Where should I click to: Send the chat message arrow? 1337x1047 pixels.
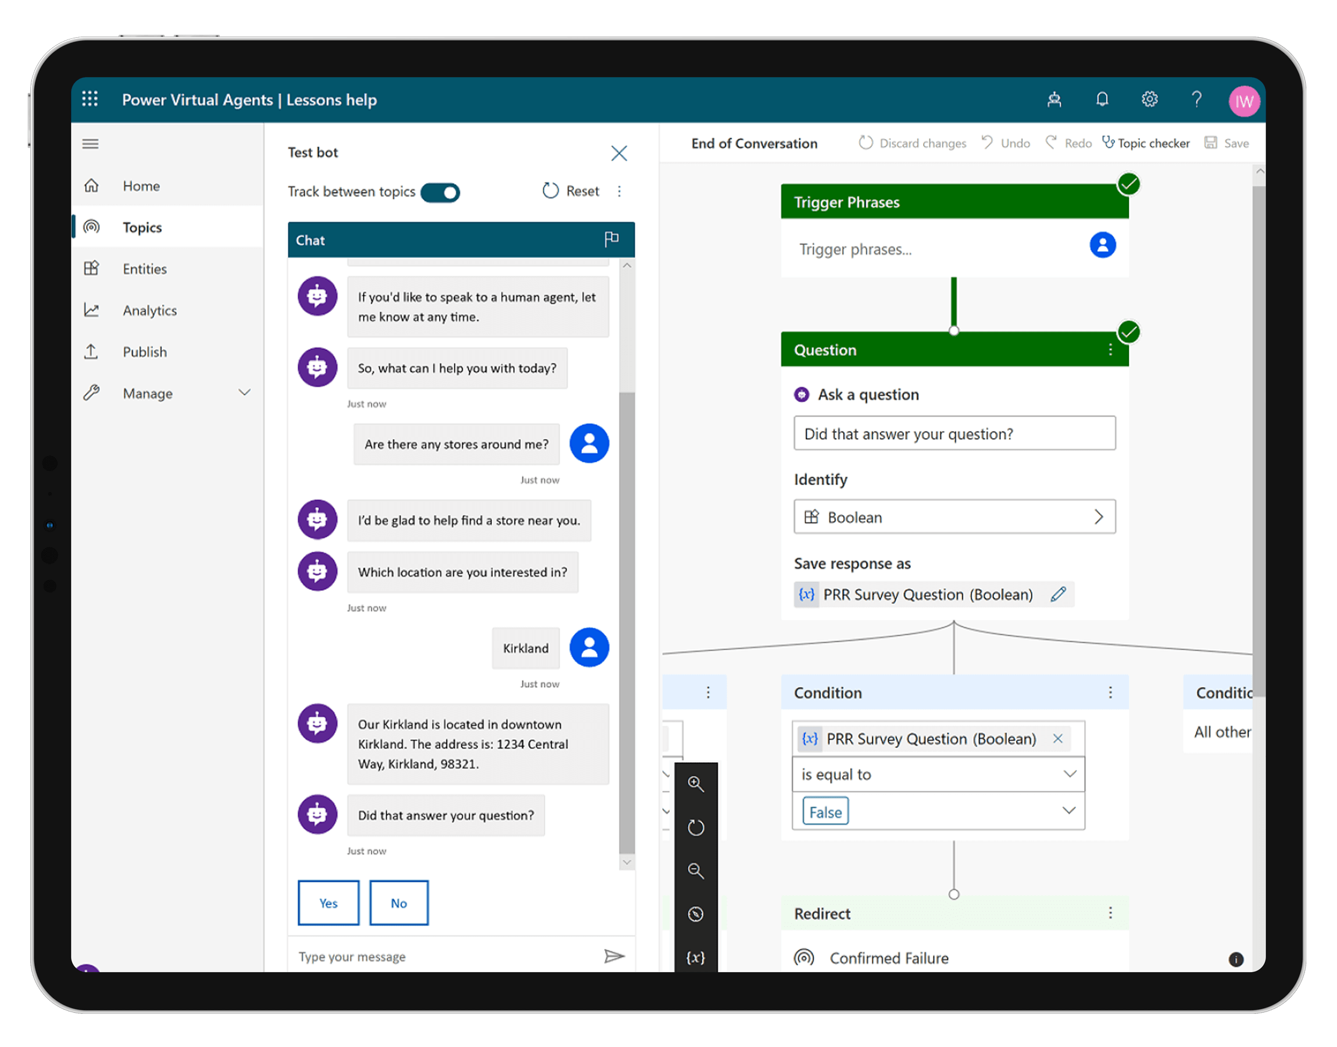pos(614,956)
